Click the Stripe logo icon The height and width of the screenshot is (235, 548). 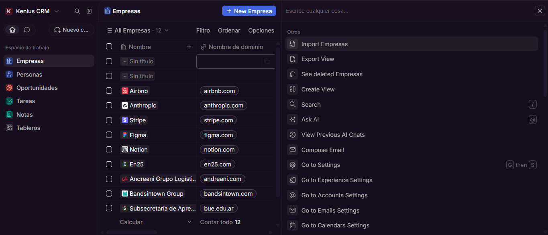click(x=124, y=120)
